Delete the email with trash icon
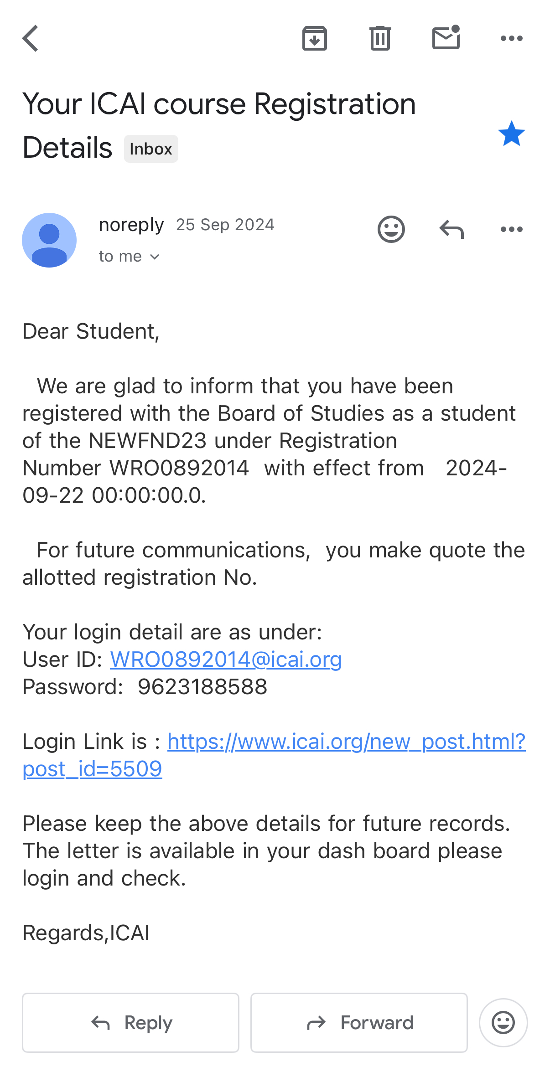The width and height of the screenshot is (550, 1087). (x=380, y=38)
